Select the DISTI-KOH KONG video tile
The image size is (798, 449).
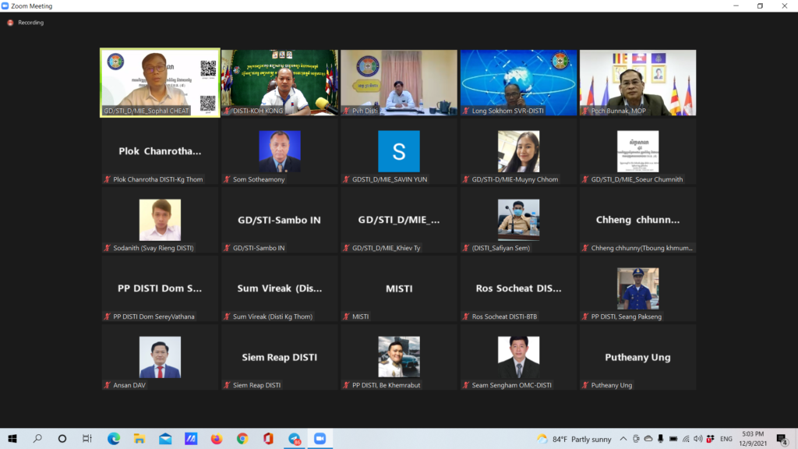(280, 83)
